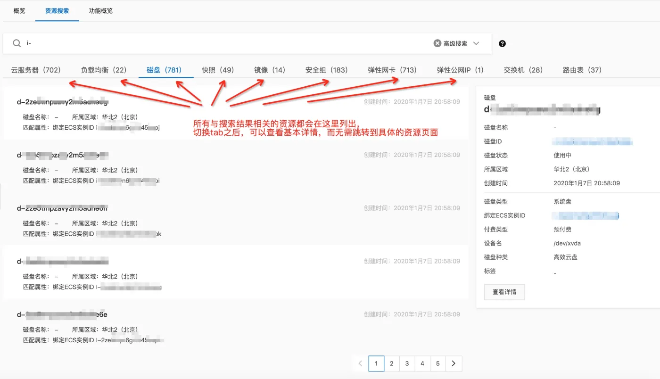Click the 高级搜索 label
660x379 pixels.
click(x=455, y=43)
